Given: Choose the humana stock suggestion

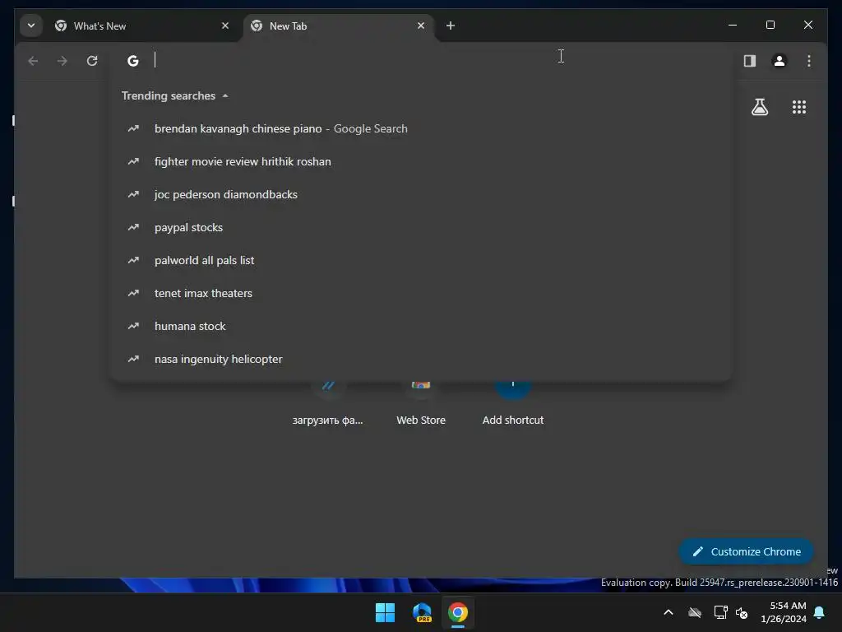Looking at the screenshot, I should coord(421,326).
